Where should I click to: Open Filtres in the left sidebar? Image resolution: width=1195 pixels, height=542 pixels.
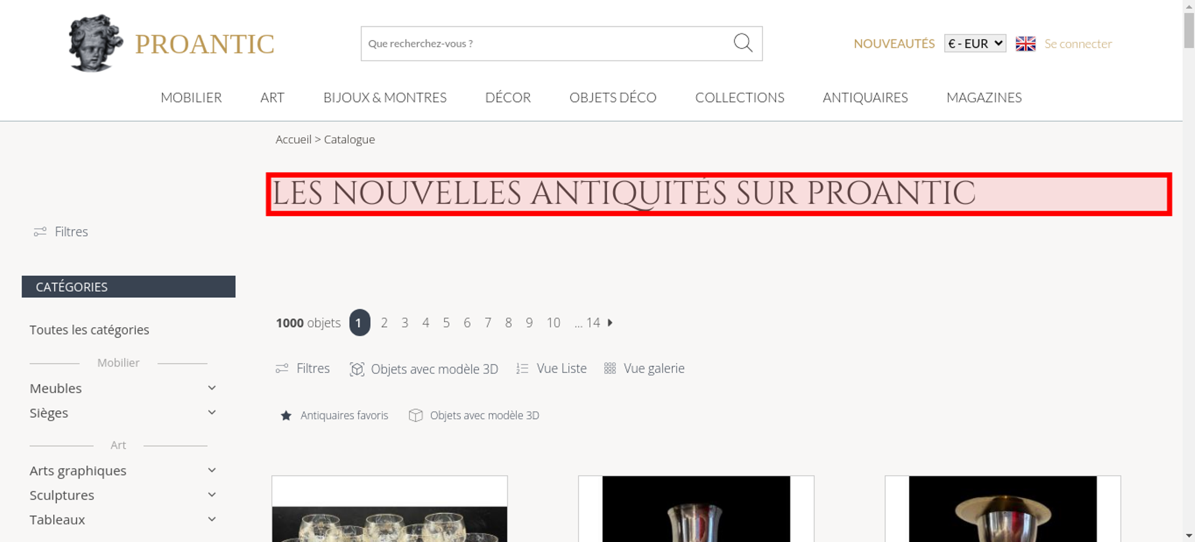[61, 232]
